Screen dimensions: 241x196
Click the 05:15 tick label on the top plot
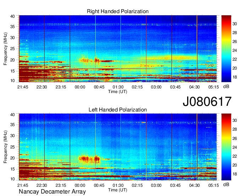point(213,87)
